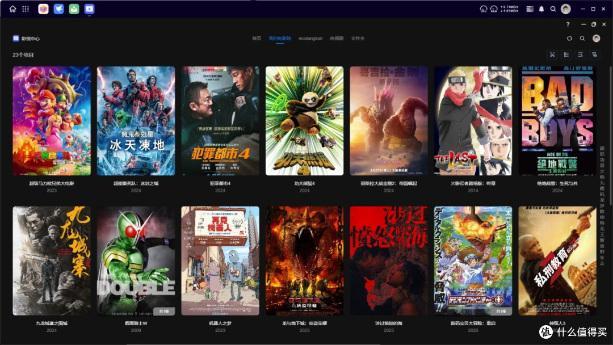View network upload download speed indicator
613x345 pixels.
pyautogui.click(x=509, y=9)
